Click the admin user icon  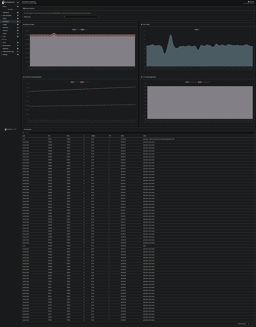coord(248,2)
